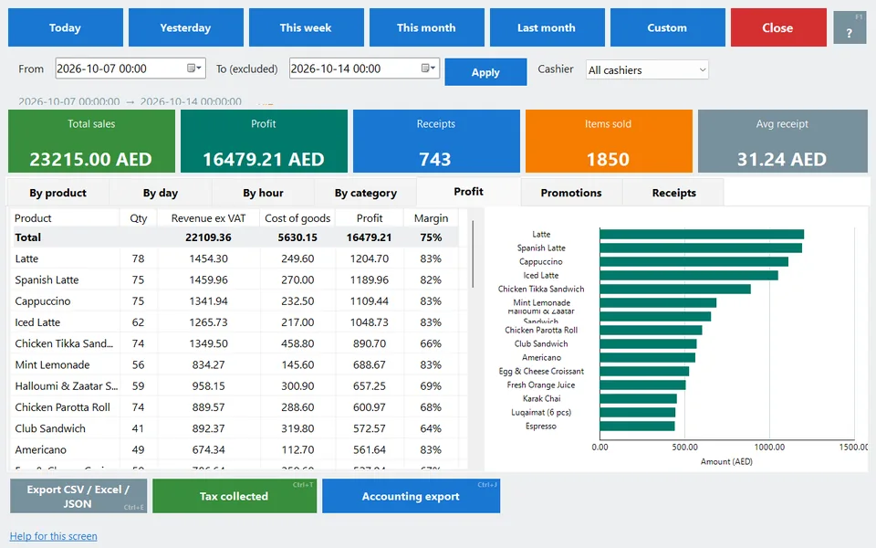Choose the This week range
The height and width of the screenshot is (548, 876).
pos(307,27)
